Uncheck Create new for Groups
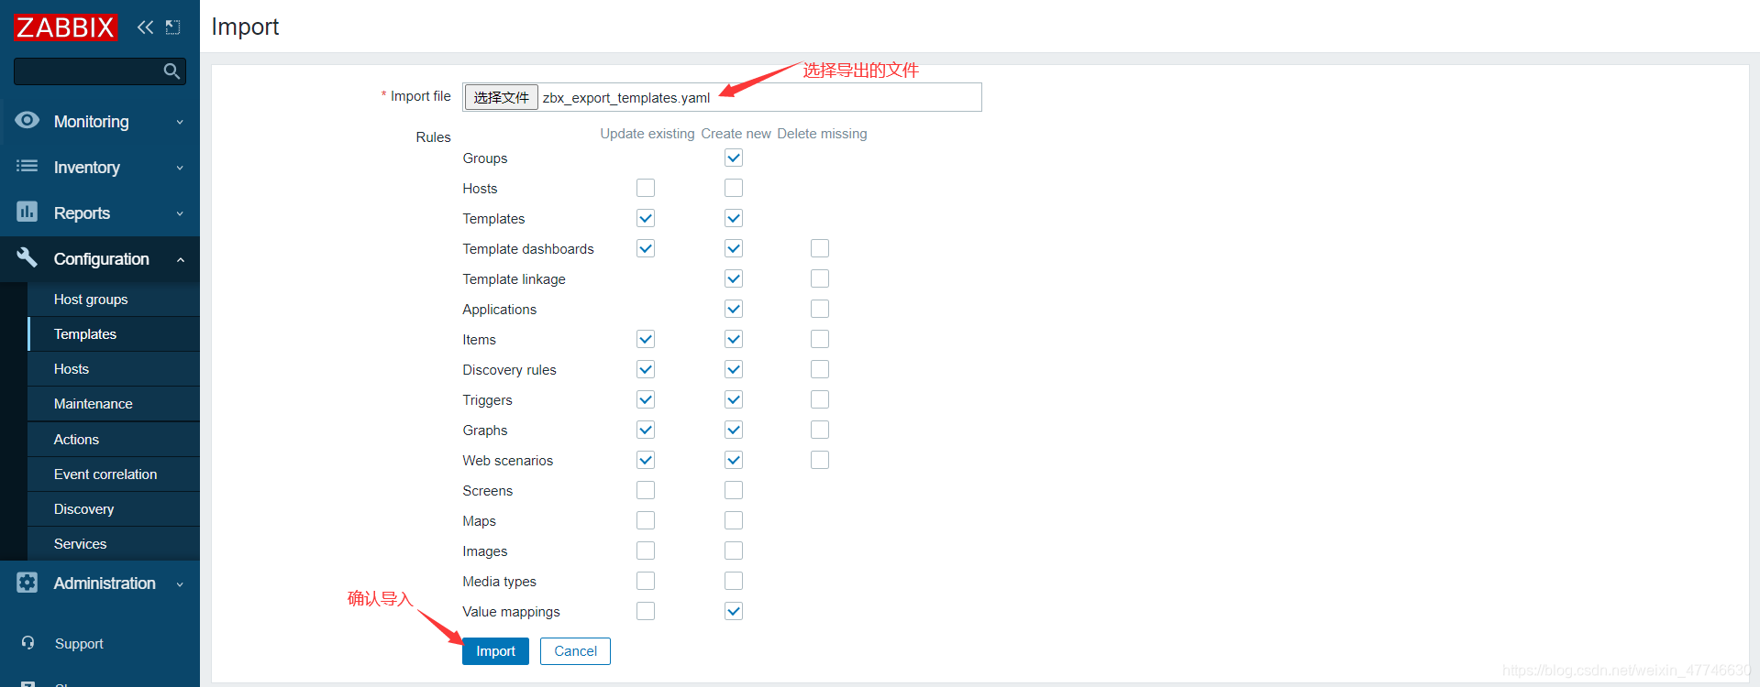The image size is (1760, 687). point(734,158)
